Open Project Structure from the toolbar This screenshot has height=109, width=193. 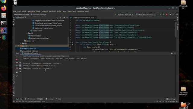tap(170, 15)
